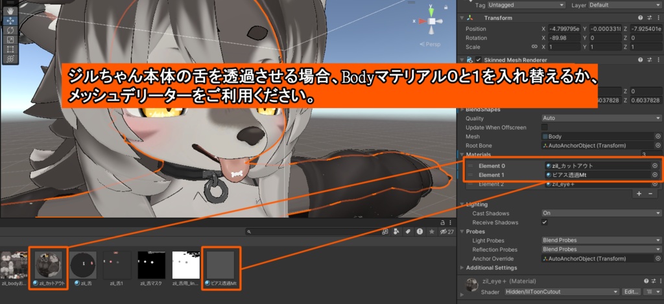Click the Rotation X field showing -89.98
664x304 pixels.
pyautogui.click(x=564, y=38)
